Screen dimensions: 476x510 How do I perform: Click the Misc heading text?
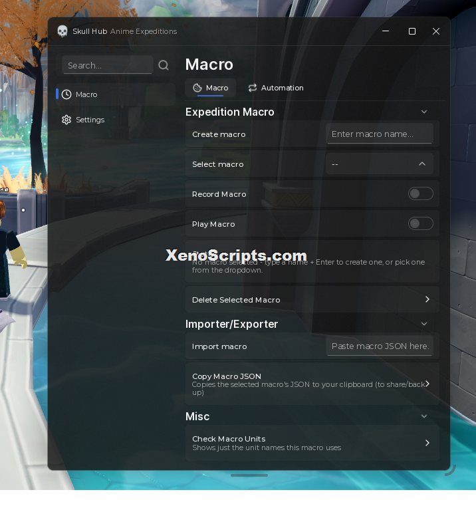197,416
